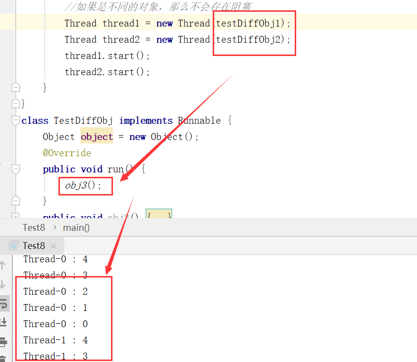Collapse fold marker at Test8 class closing brace

click(x=16, y=103)
